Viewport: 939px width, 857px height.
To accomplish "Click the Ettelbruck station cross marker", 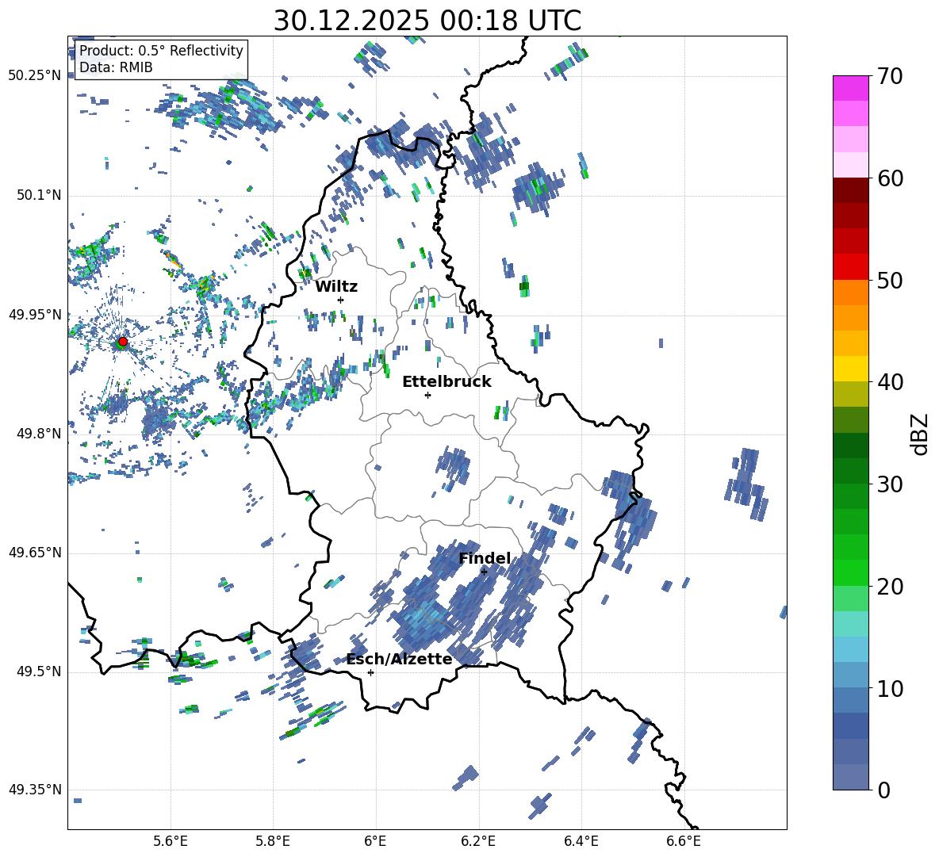I will coord(427,395).
